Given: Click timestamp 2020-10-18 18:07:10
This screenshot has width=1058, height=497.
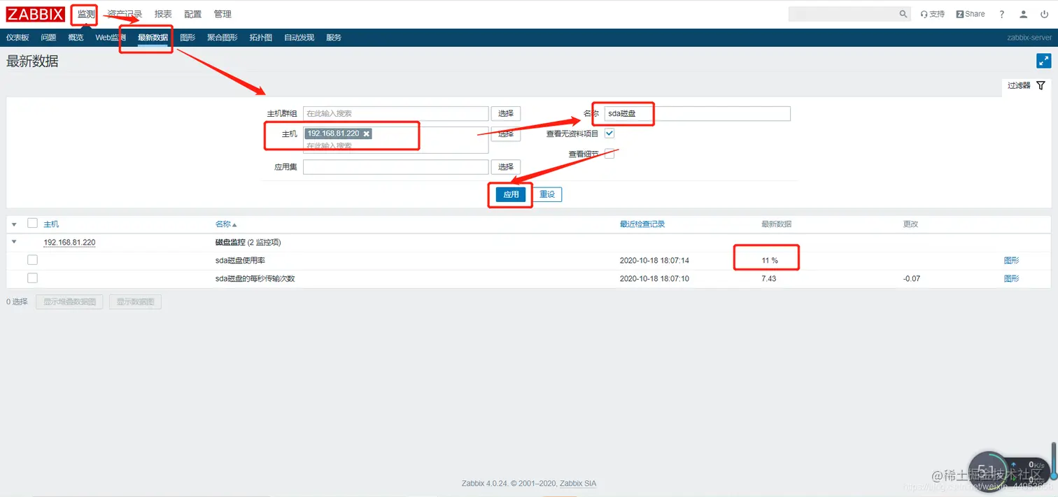Looking at the screenshot, I should (x=654, y=278).
